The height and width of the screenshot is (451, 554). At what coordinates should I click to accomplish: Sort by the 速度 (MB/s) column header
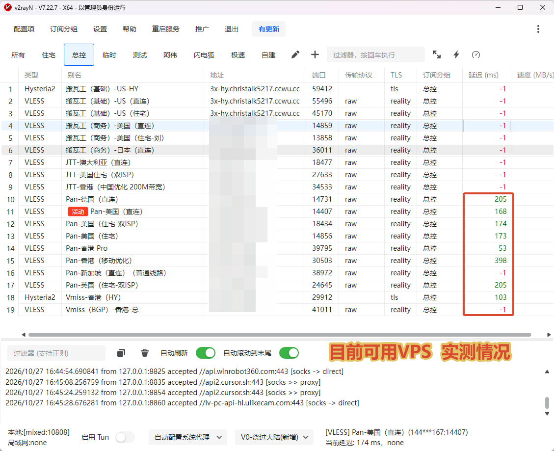[x=532, y=75]
